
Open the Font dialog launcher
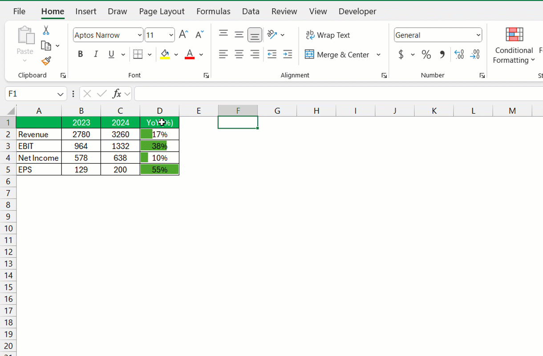(206, 76)
